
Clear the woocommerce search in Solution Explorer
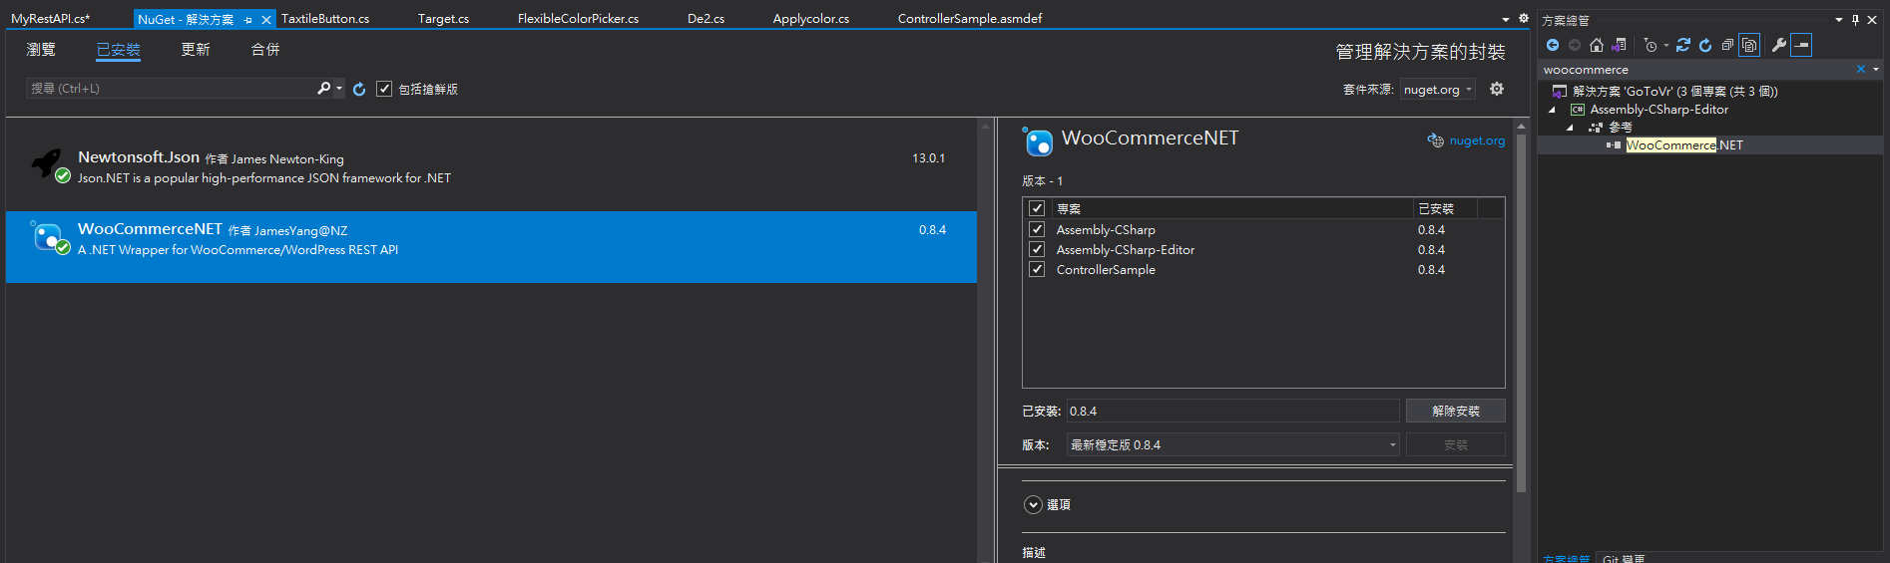(x=1860, y=70)
